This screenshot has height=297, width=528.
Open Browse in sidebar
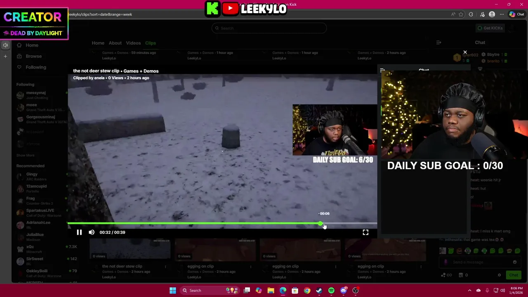(x=29, y=56)
